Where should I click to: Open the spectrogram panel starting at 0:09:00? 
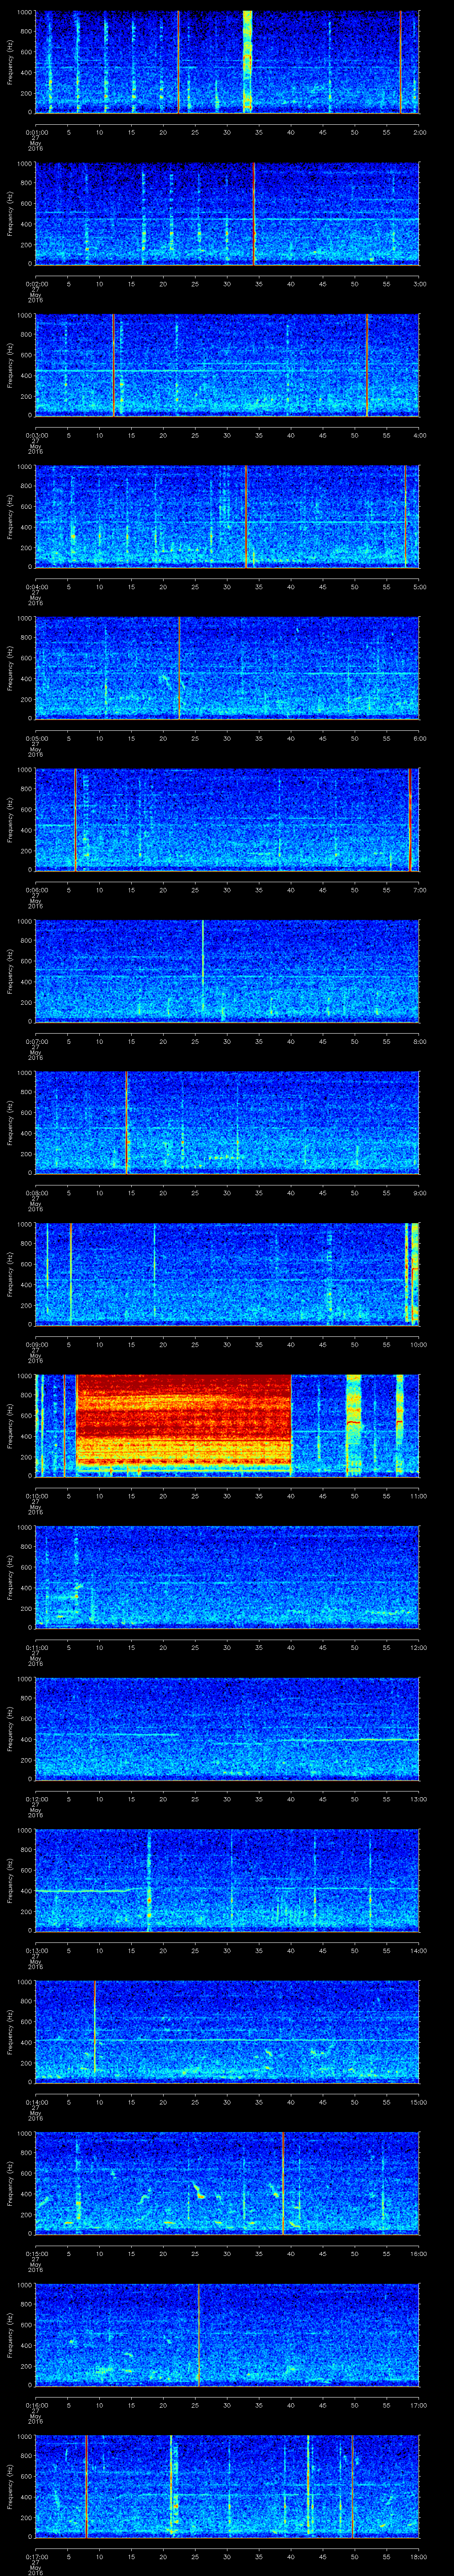click(x=227, y=1274)
